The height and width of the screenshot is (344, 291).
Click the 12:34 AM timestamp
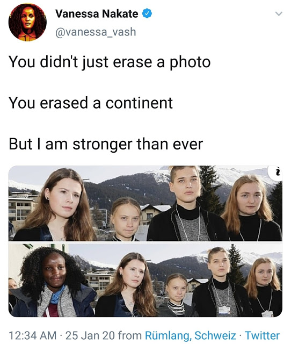coord(33,335)
